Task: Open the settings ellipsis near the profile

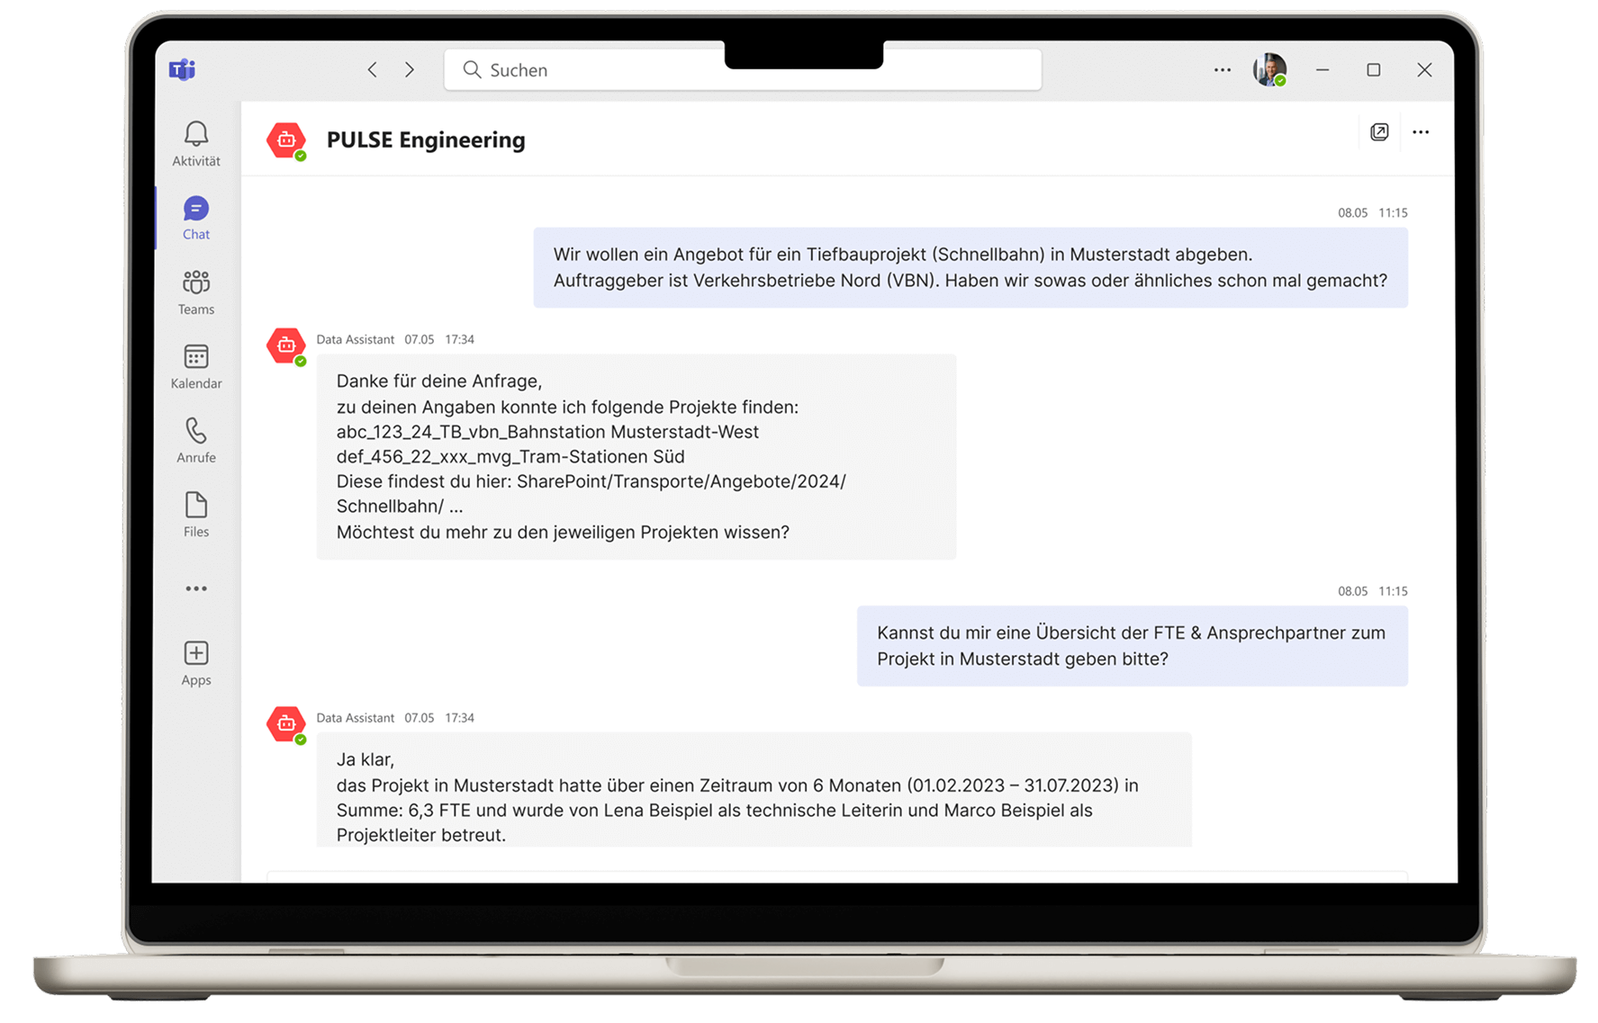Action: click(1222, 69)
